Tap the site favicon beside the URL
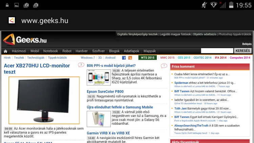The image size is (254, 143). click(12, 20)
